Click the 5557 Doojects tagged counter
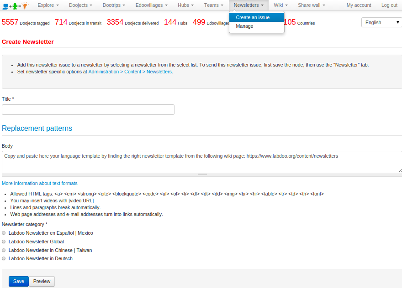The width and height of the screenshot is (402, 288). pos(26,22)
